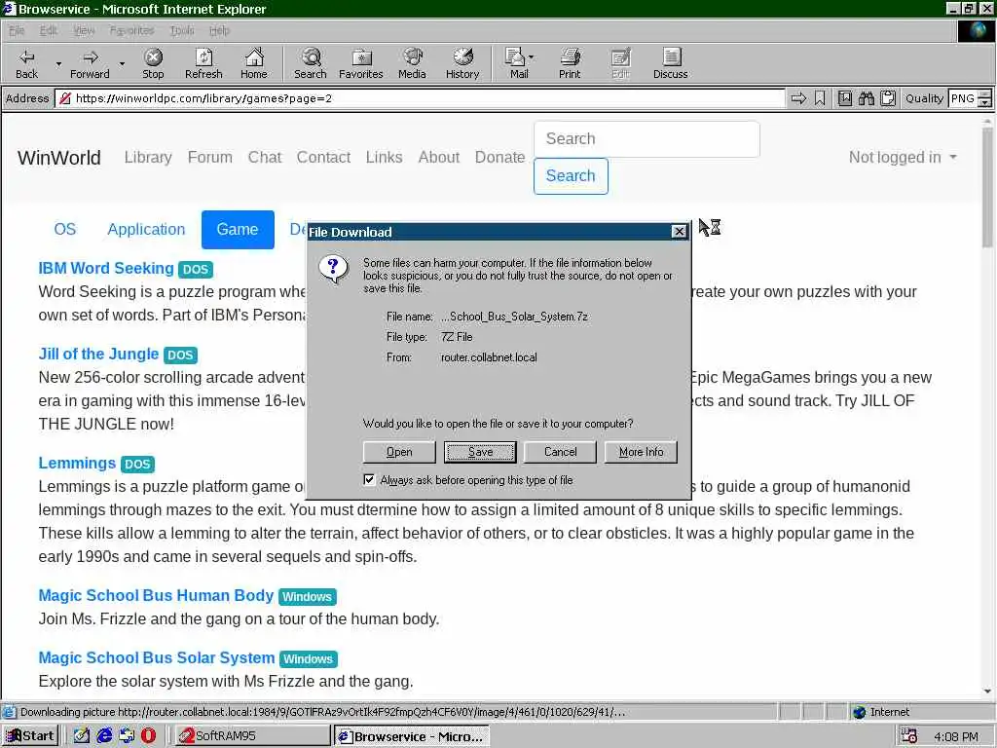Click Cancel in File Download dialog
Viewport: 997px width, 748px height.
coord(560,452)
